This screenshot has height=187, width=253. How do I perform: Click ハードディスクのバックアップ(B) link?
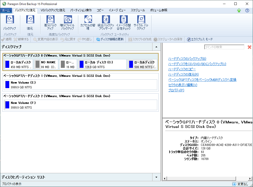187,59
